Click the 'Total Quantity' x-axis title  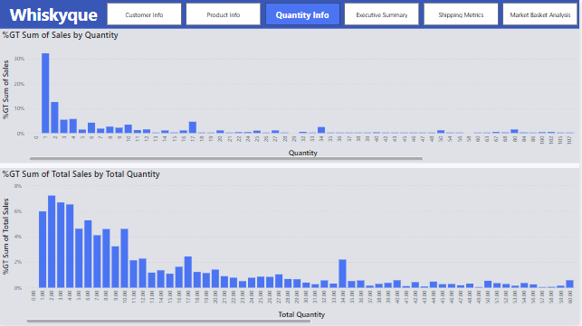(301, 314)
